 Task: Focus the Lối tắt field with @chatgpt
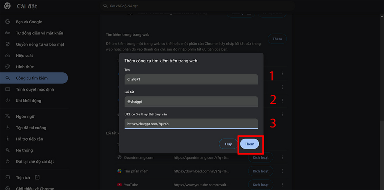(x=191, y=102)
